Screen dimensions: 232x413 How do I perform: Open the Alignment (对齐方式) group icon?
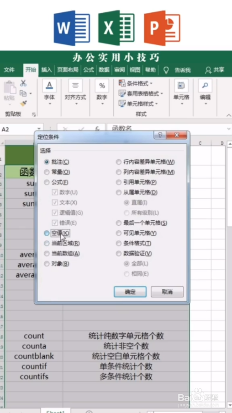(75, 85)
